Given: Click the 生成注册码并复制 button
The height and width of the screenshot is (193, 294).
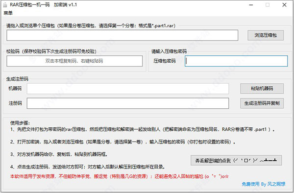Looking at the screenshot, I should click(x=262, y=103).
